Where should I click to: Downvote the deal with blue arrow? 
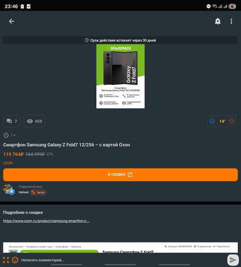pyautogui.click(x=212, y=121)
